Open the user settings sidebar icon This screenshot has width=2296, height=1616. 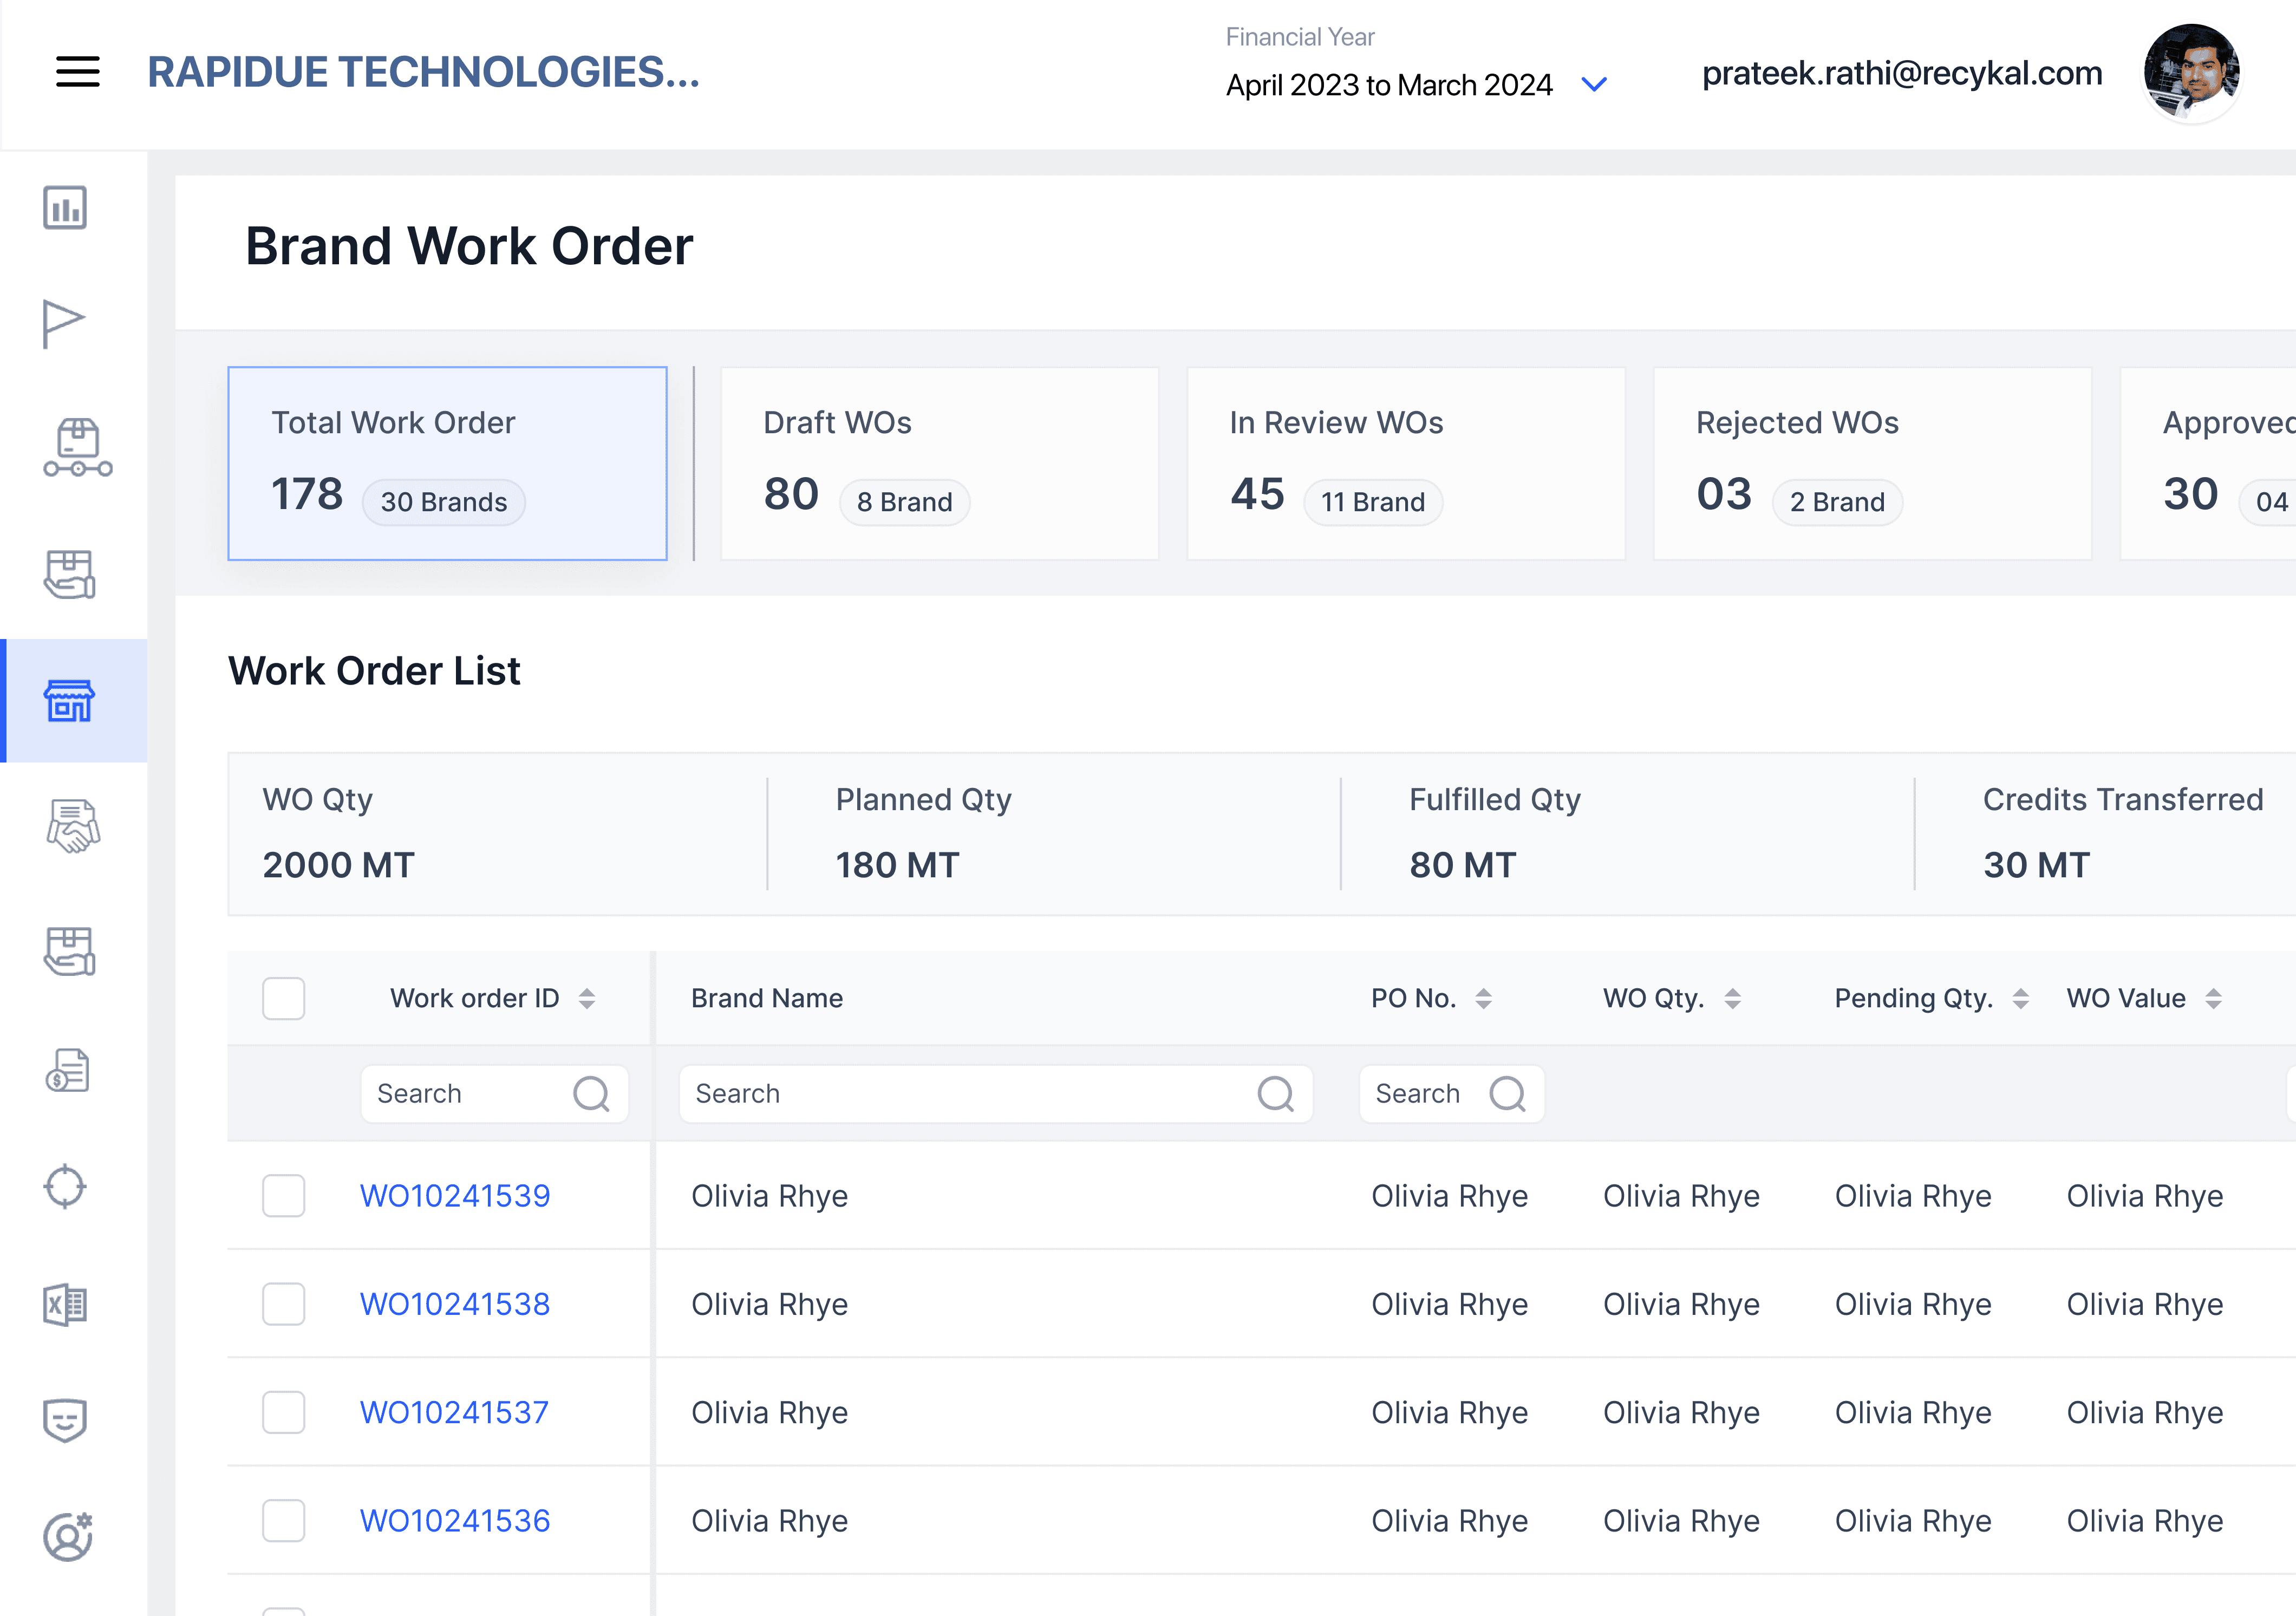(x=67, y=1535)
